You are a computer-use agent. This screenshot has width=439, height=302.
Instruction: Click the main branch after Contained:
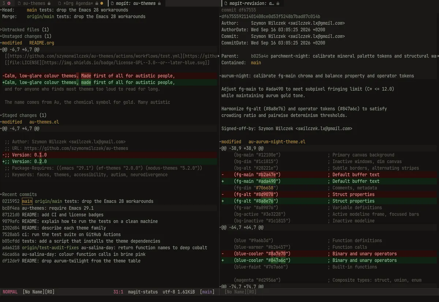click(x=256, y=63)
